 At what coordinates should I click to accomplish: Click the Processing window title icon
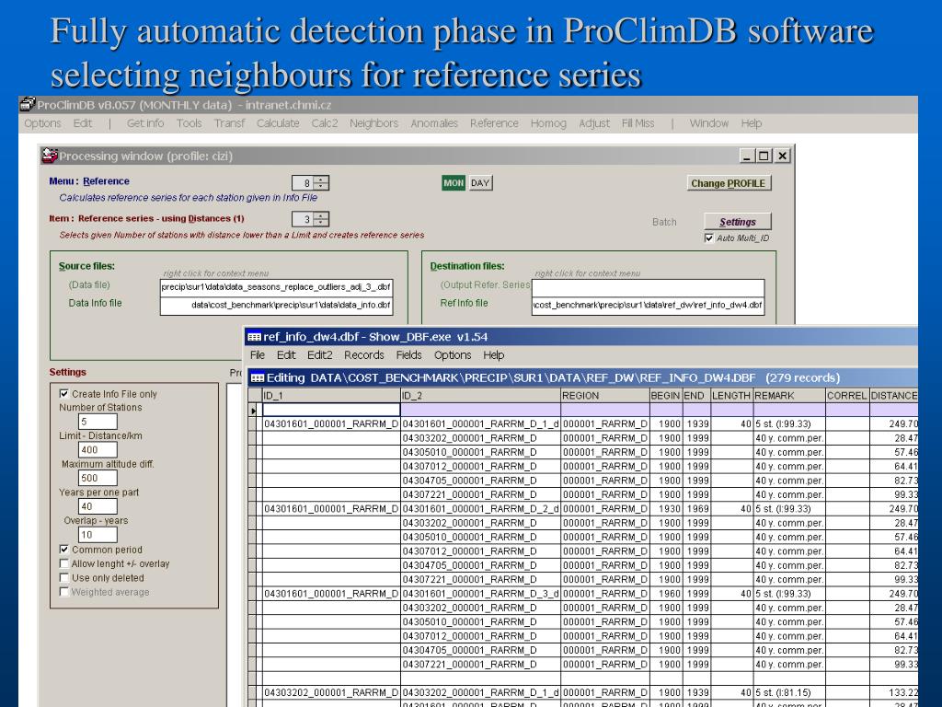[50, 156]
